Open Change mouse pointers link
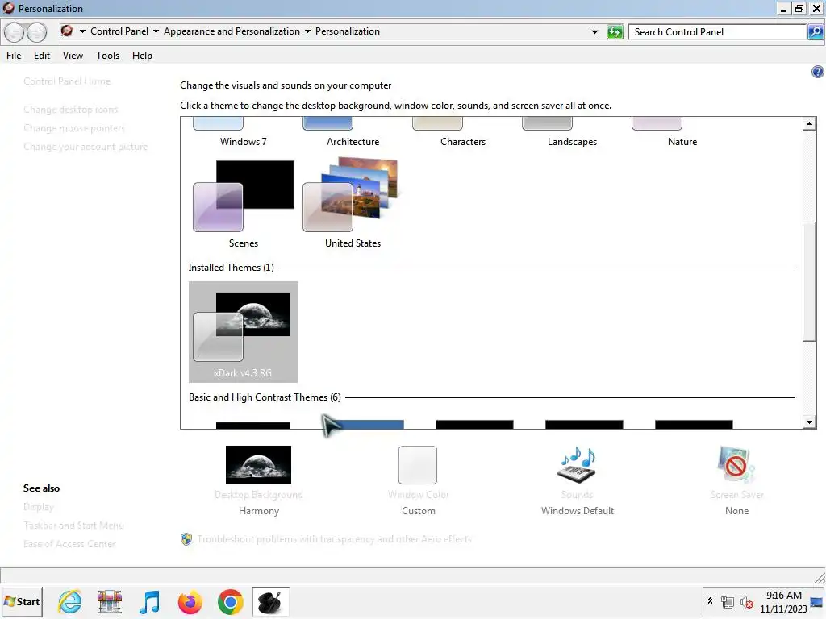The height and width of the screenshot is (619, 826). pos(74,128)
